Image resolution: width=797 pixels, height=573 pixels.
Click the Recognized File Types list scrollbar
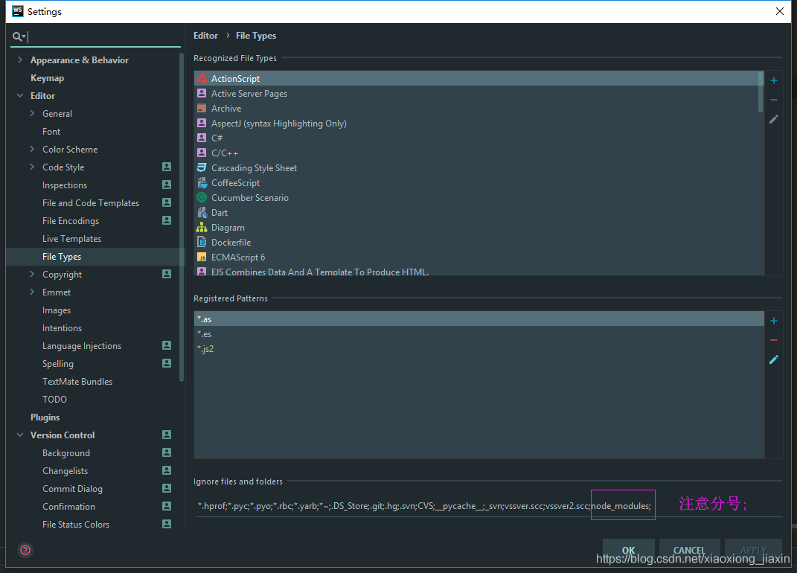761,92
